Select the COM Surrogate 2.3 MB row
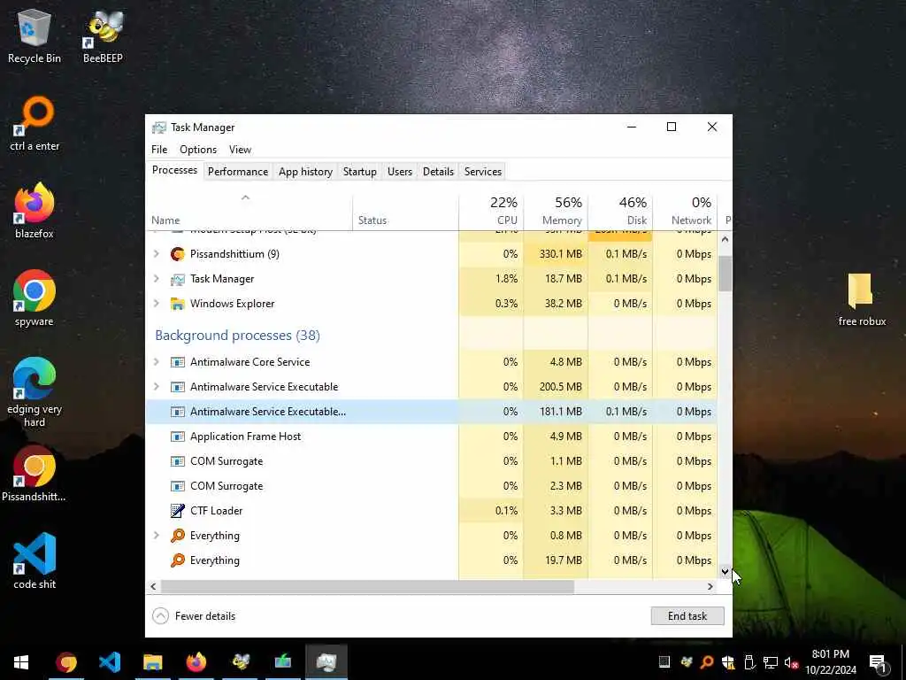906x680 pixels. [432, 486]
